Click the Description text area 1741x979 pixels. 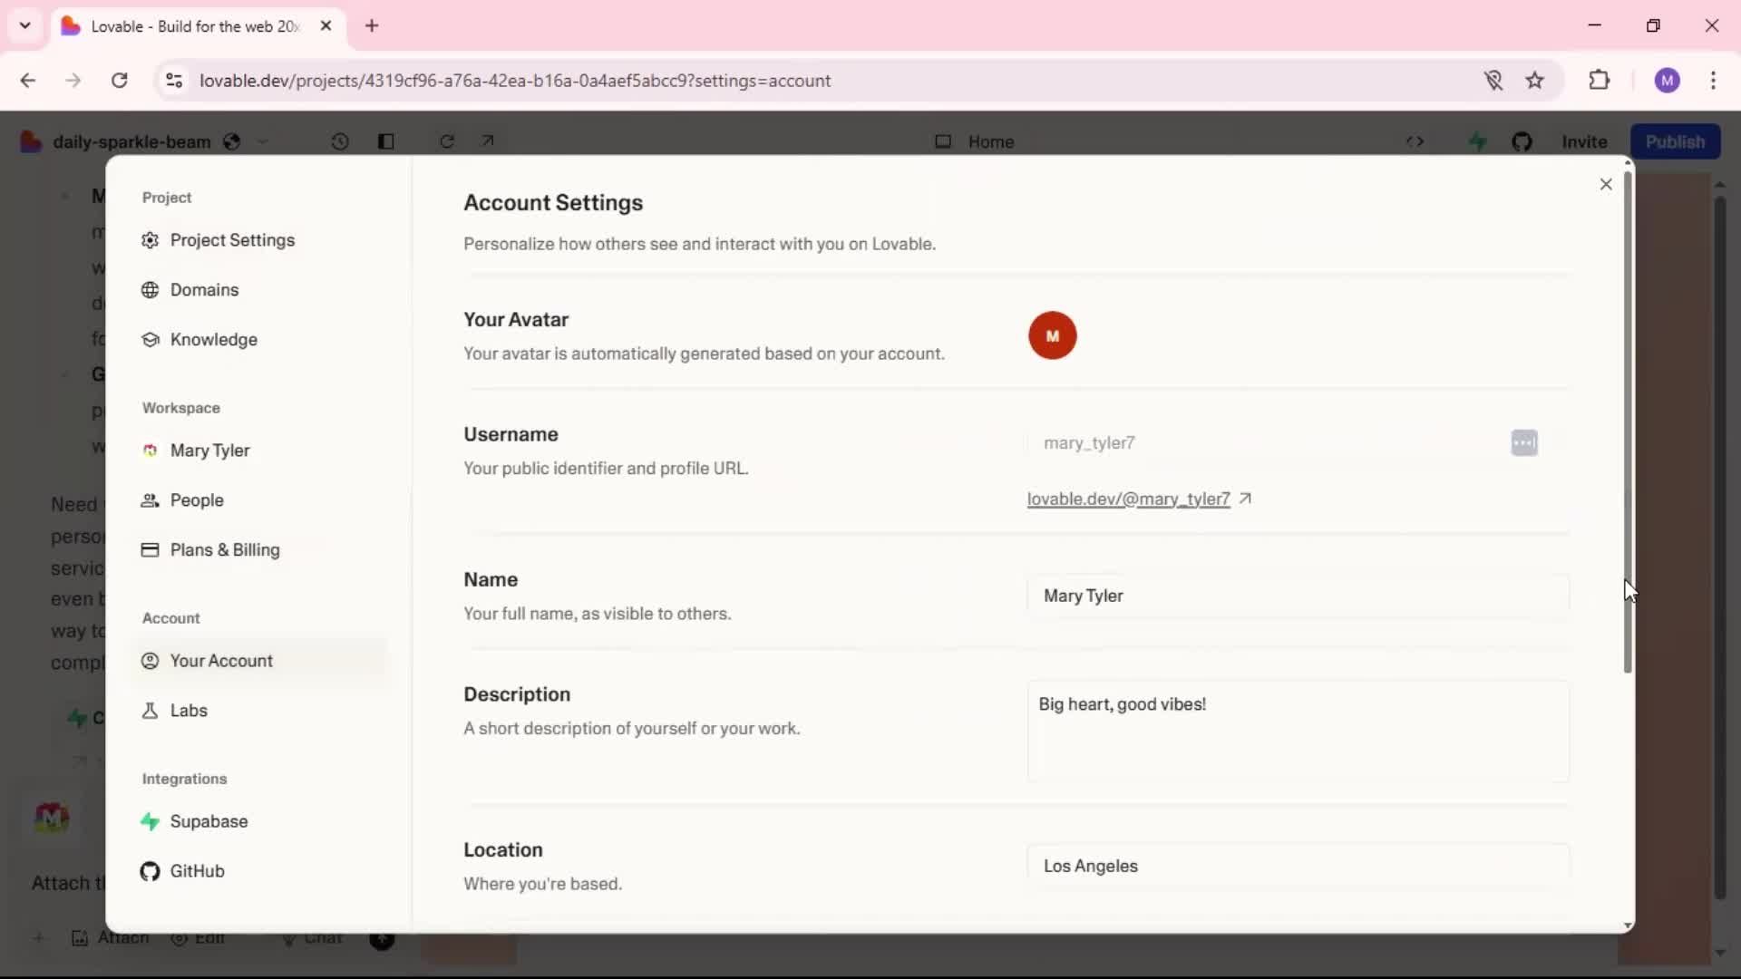click(x=1298, y=732)
